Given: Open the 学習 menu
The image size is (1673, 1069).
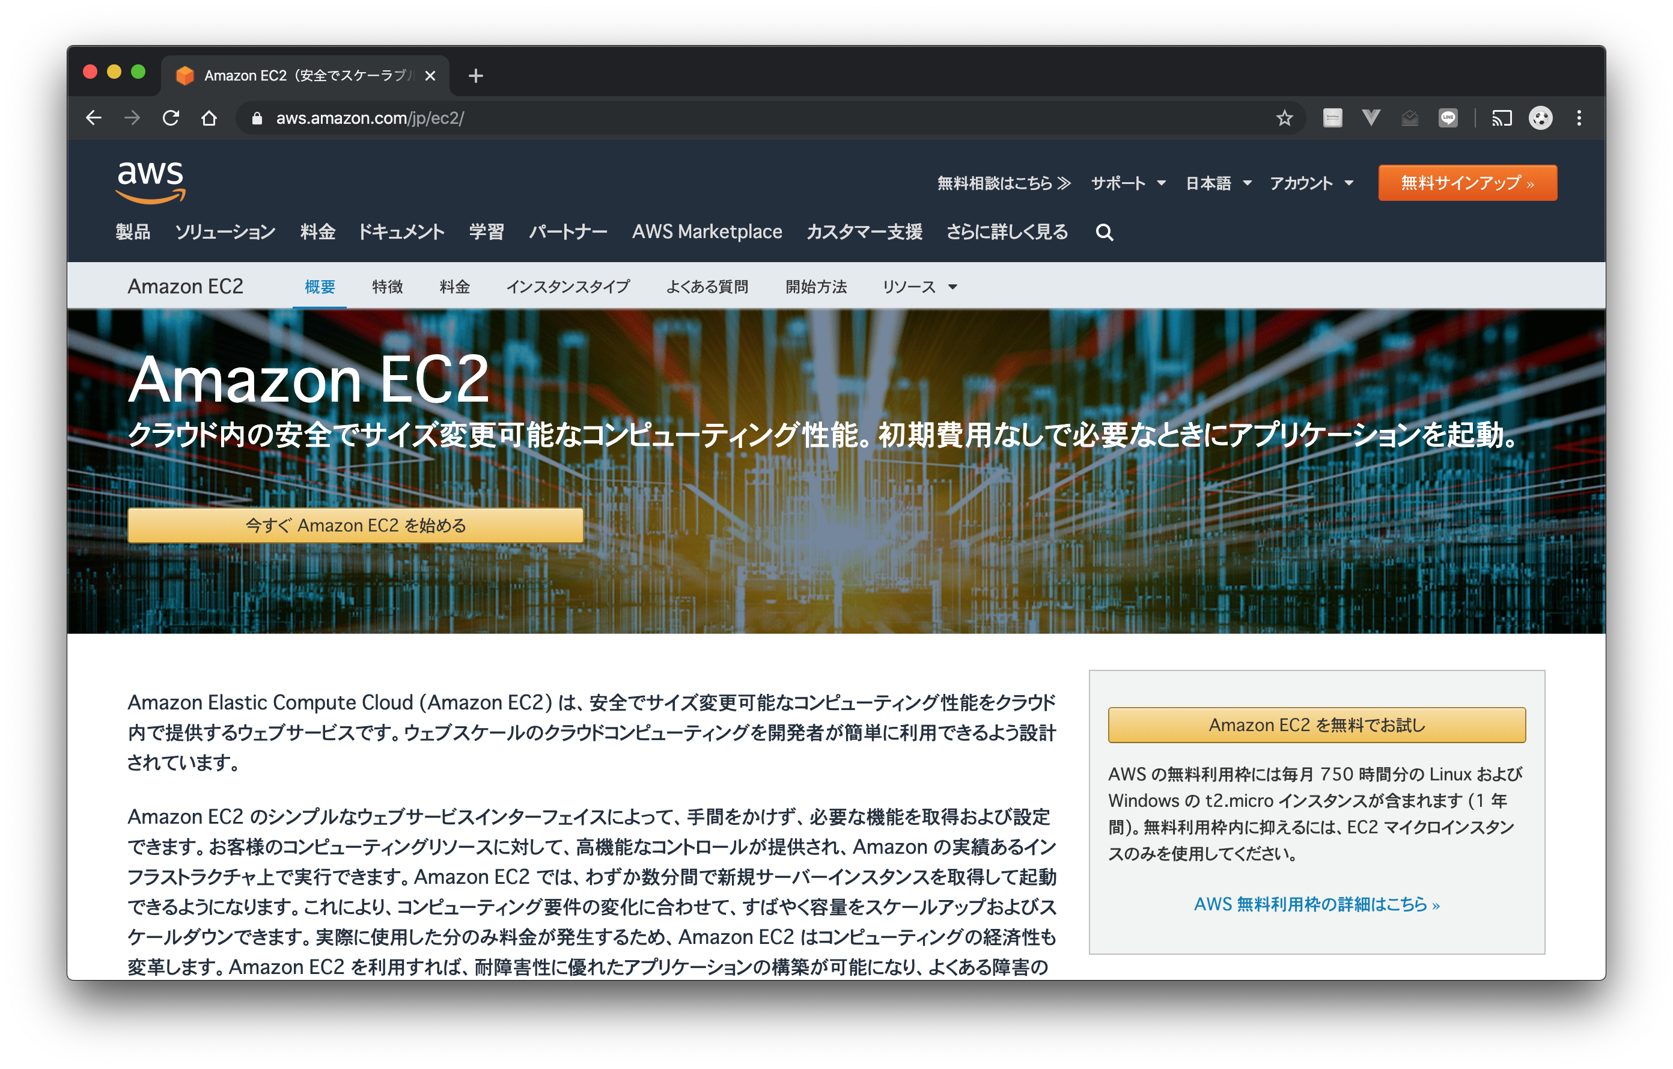Looking at the screenshot, I should point(486,231).
